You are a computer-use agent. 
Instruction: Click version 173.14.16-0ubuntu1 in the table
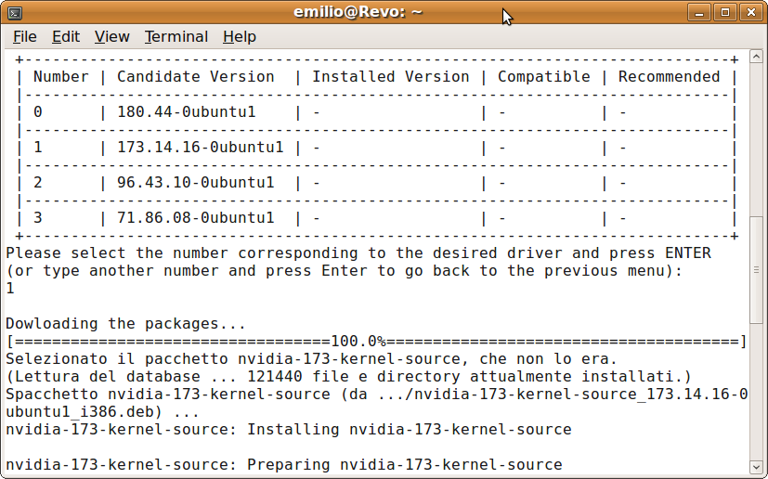(x=200, y=148)
